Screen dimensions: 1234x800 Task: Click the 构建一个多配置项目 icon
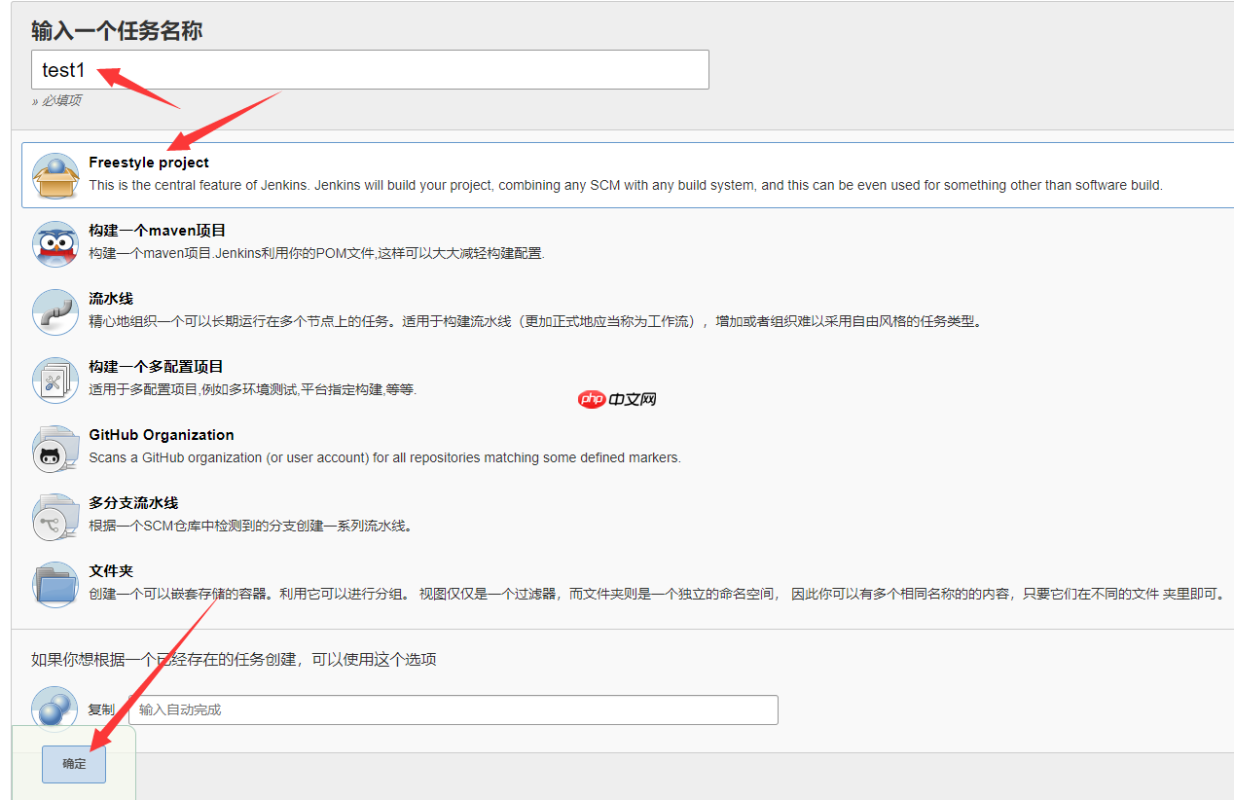pyautogui.click(x=55, y=380)
